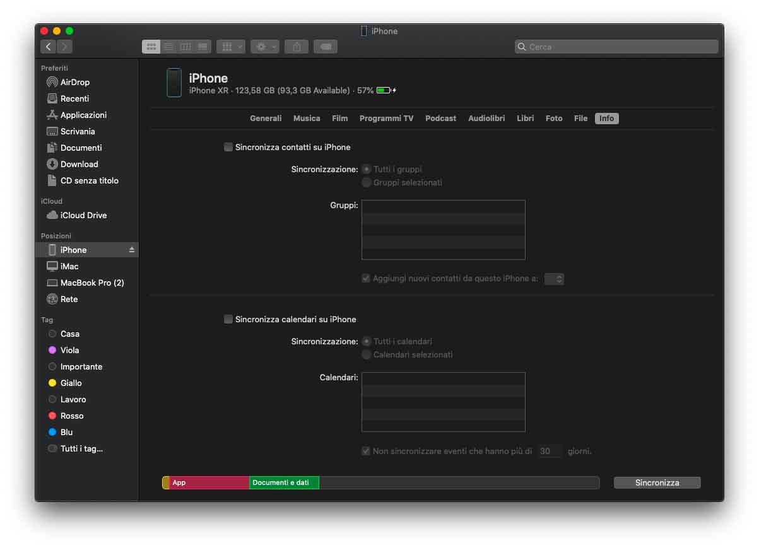Click the battery charging indicator
759x548 pixels.
coord(386,91)
